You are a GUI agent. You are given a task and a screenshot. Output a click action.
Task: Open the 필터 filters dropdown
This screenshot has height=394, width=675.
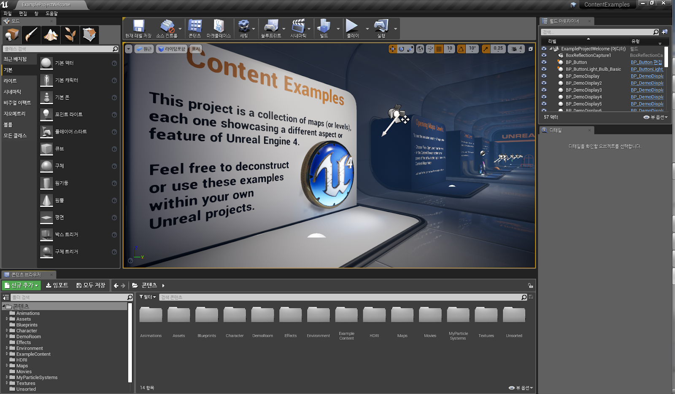pos(148,297)
